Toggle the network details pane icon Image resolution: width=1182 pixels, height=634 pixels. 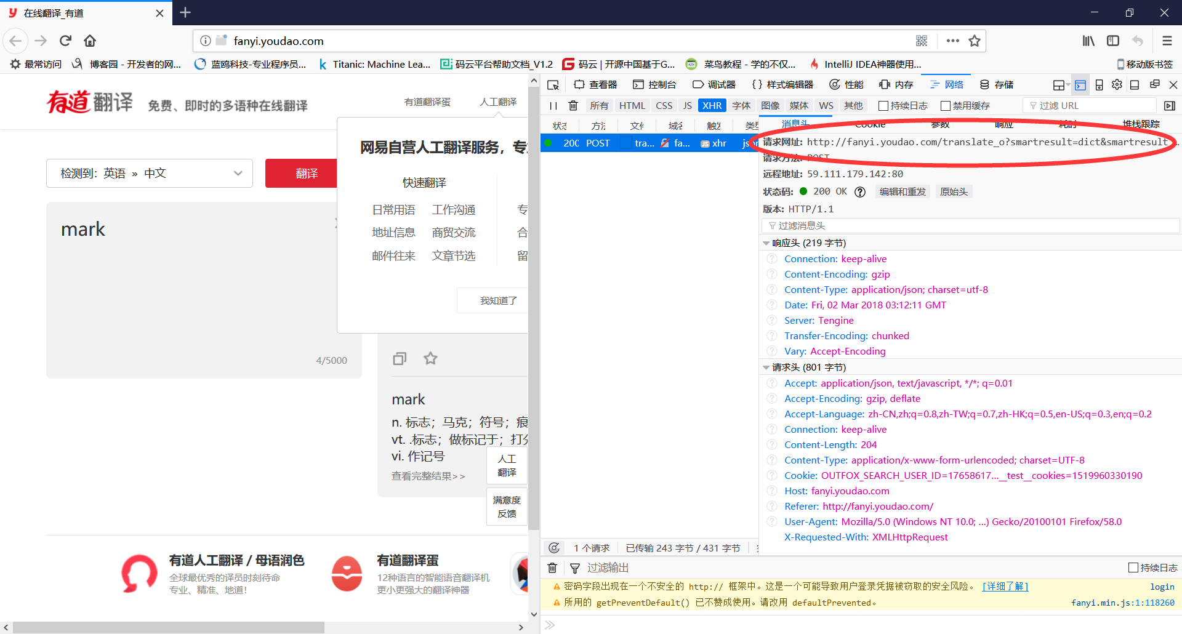1170,106
